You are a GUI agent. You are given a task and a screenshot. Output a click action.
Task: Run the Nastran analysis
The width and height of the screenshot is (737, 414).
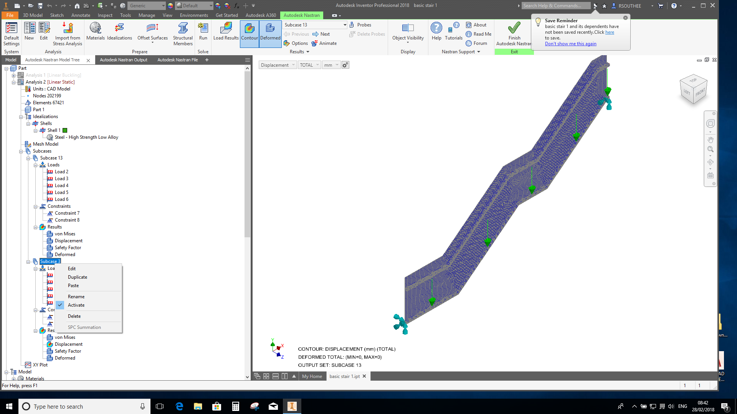tap(203, 33)
